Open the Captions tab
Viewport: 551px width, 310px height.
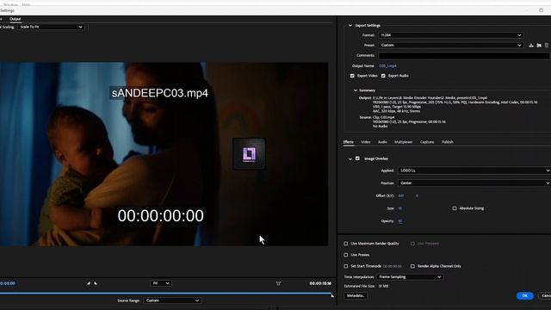[427, 142]
